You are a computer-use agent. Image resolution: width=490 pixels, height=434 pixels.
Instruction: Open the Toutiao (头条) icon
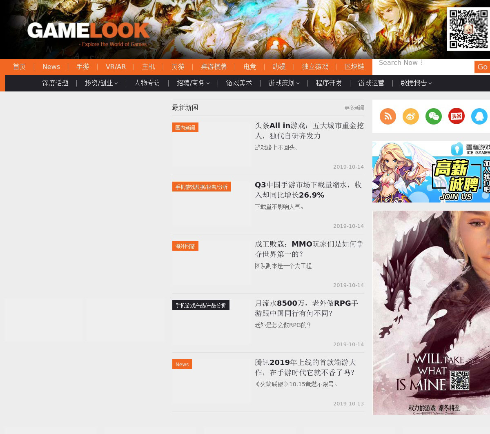click(457, 116)
